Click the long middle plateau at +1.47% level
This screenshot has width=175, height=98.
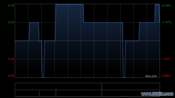(x=103, y=23)
